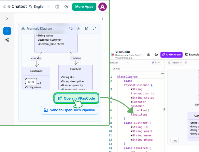Click '+Number quantity' in LineItem box
This screenshot has width=199, height=152.
point(72,85)
